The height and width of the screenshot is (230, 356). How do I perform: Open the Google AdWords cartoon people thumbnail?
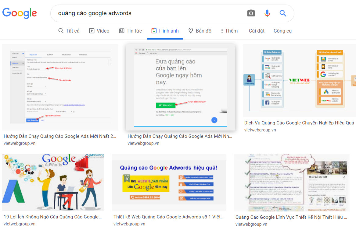[53, 182]
